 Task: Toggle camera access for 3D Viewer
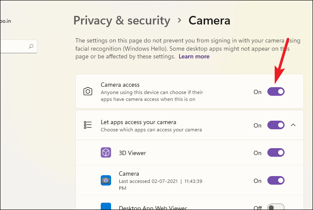[276, 152]
